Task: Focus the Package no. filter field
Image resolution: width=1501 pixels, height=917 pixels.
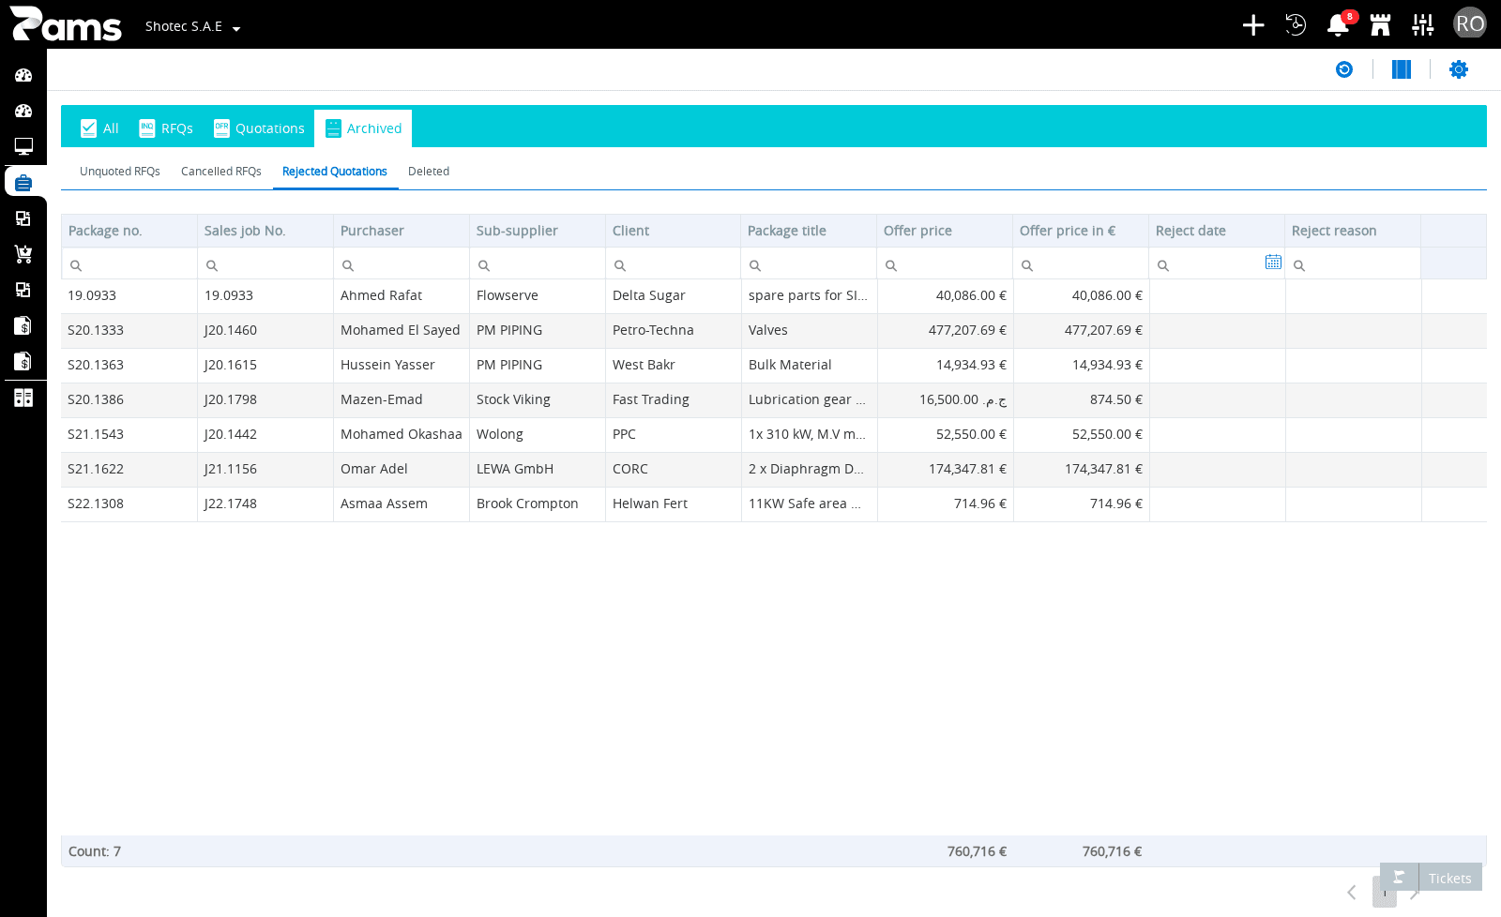Action: (129, 264)
